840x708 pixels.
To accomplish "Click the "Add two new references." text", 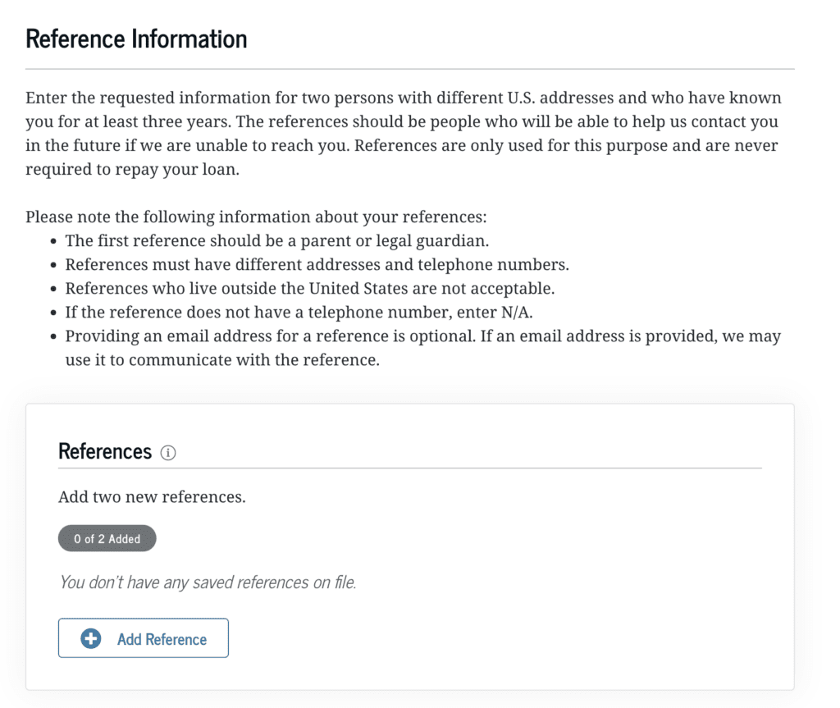I will [x=152, y=497].
